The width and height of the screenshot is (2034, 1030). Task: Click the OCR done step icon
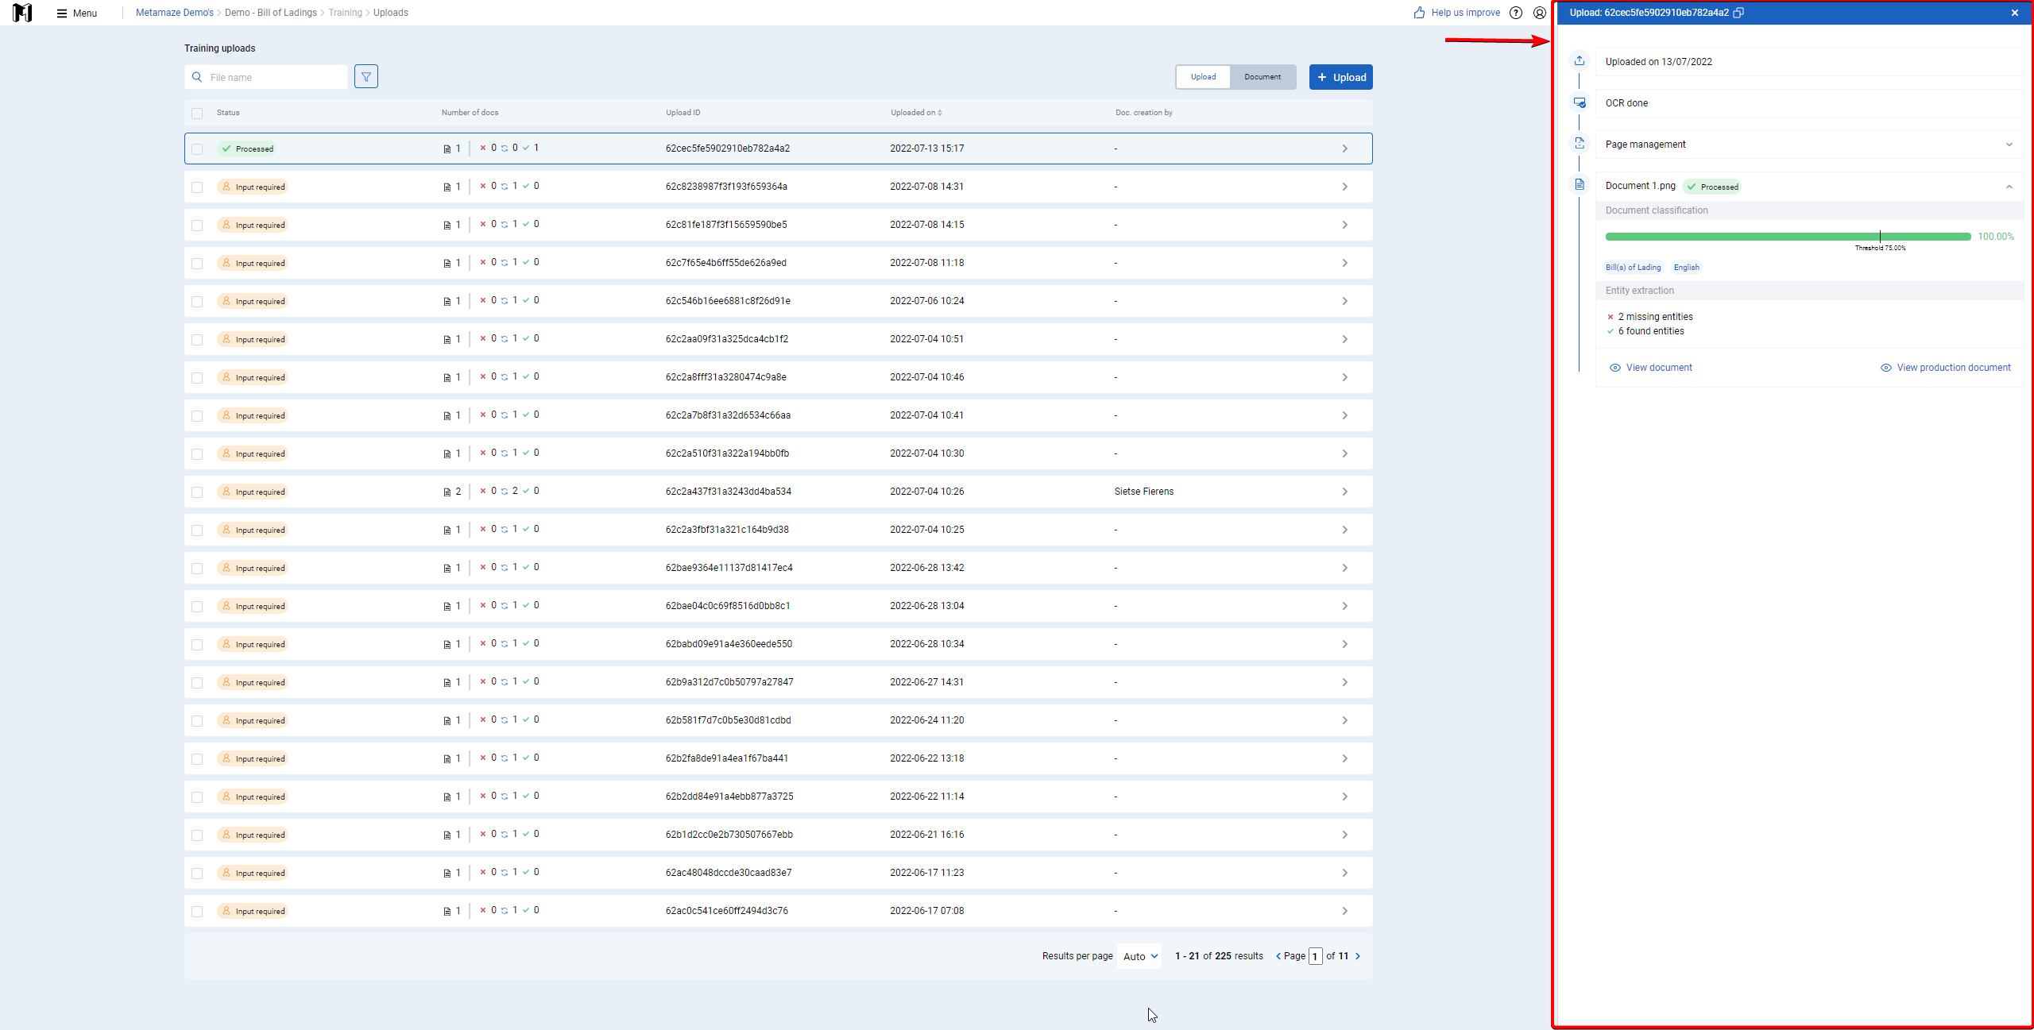tap(1580, 102)
